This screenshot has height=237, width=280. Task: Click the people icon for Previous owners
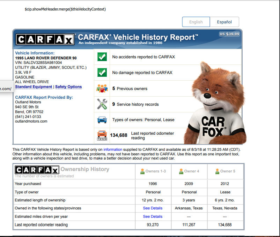point(102,89)
